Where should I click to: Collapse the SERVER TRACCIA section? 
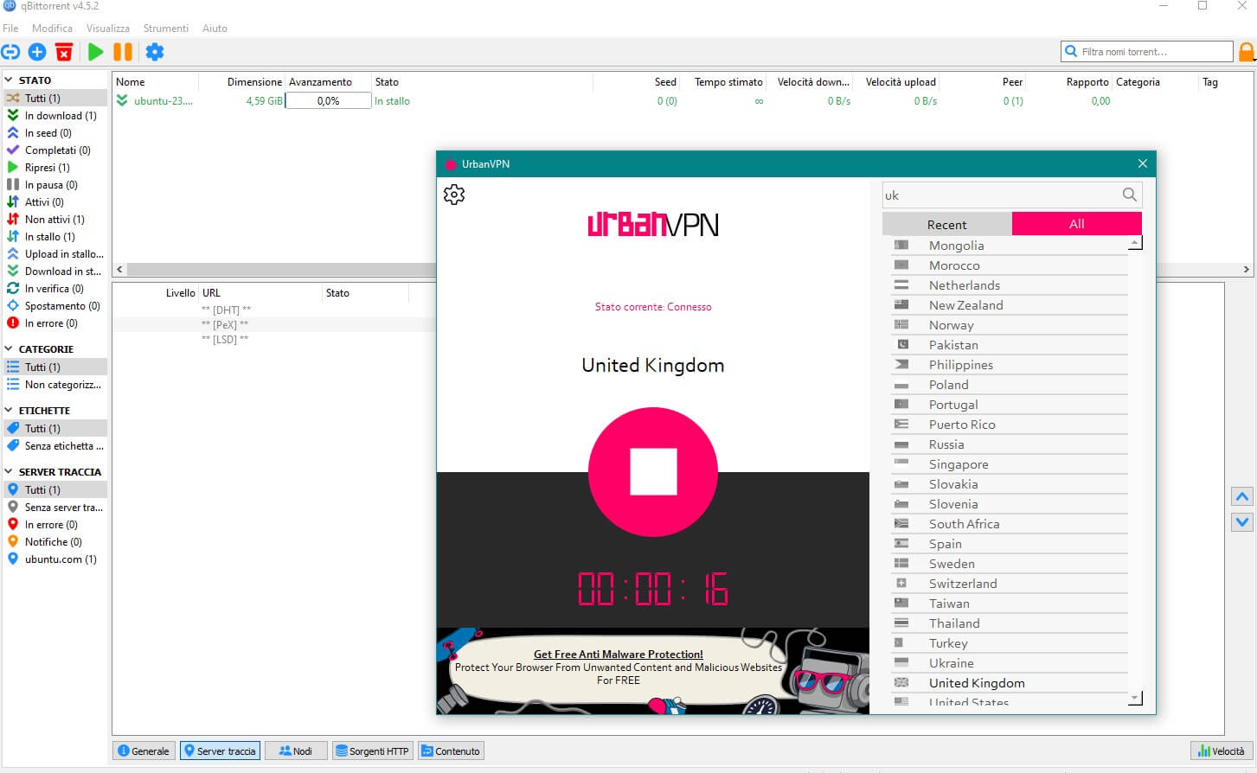[x=10, y=471]
